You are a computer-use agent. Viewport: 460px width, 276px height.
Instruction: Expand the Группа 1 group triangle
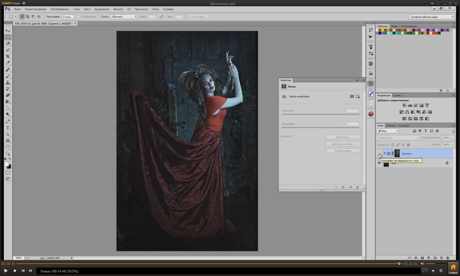coord(384,153)
